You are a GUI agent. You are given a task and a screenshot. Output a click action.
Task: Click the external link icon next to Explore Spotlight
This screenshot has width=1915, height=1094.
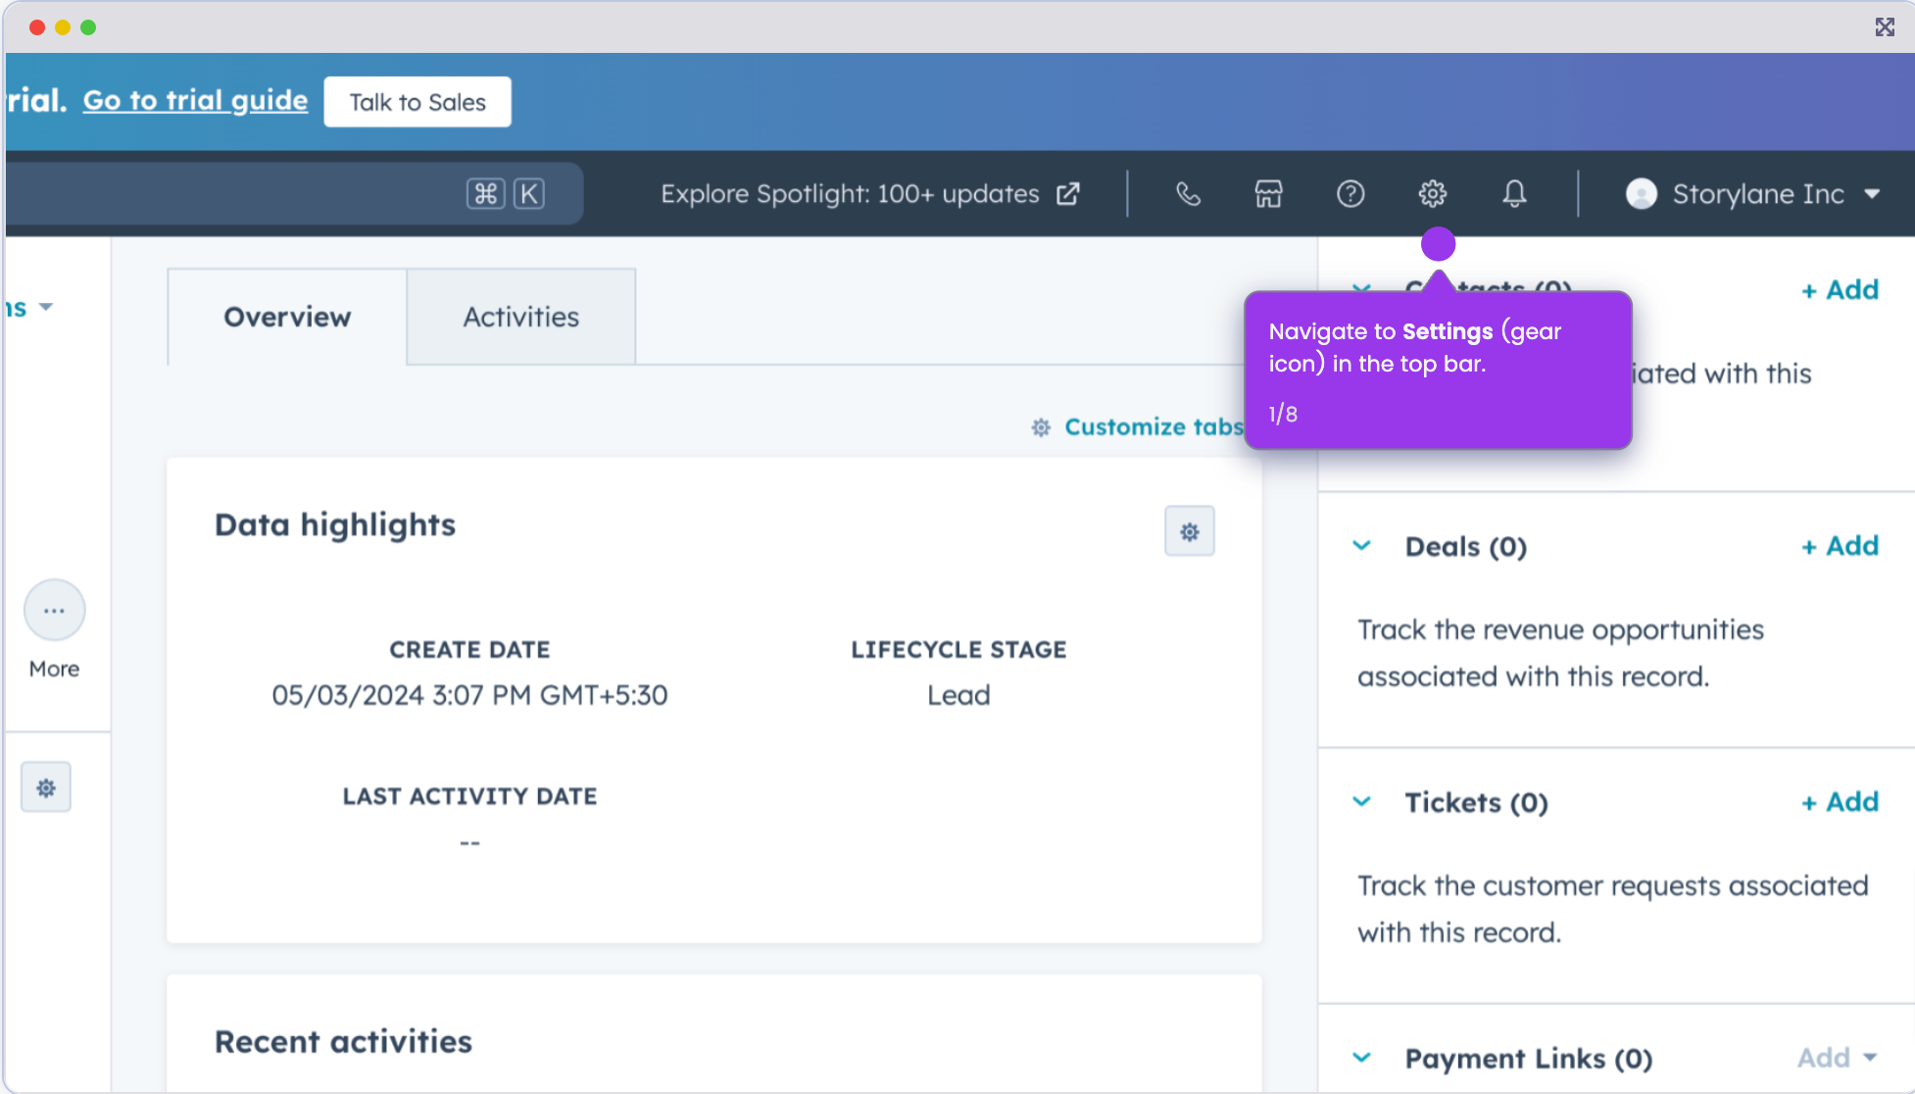pyautogui.click(x=1067, y=193)
